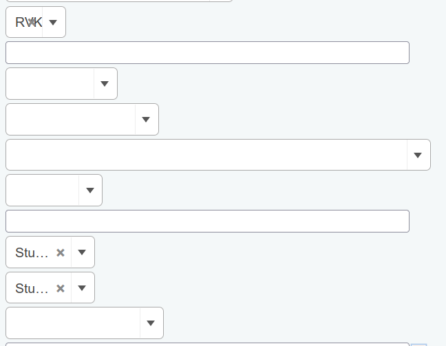Open arrow of the second empty dropdown after RVK
This screenshot has width=446, height=346.
coord(146,120)
